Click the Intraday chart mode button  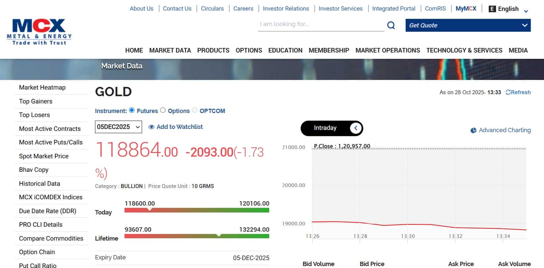click(x=332, y=128)
